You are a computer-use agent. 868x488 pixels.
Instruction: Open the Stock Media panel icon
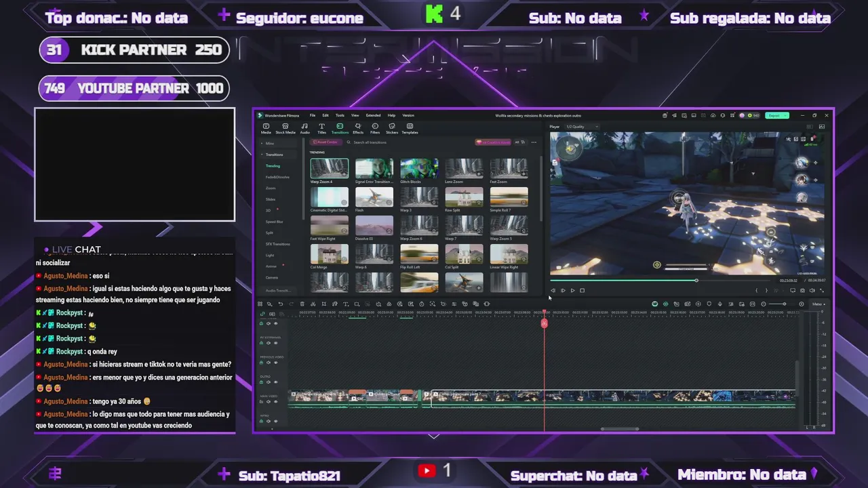[285, 126]
